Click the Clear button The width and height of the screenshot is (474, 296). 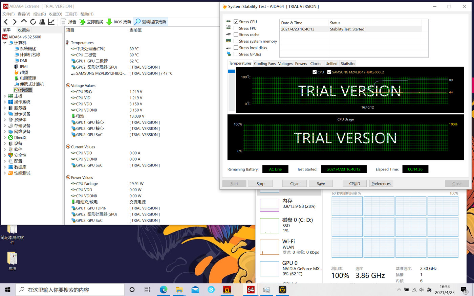pyautogui.click(x=294, y=184)
